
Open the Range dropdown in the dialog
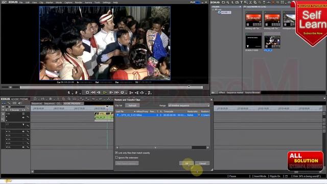pos(189,106)
